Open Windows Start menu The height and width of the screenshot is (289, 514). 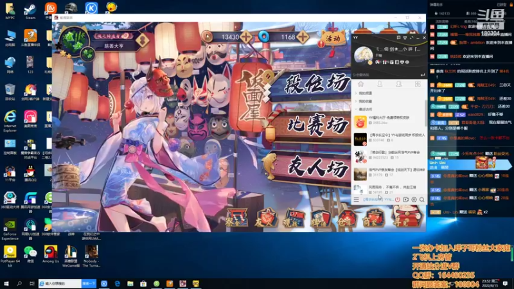(6, 283)
